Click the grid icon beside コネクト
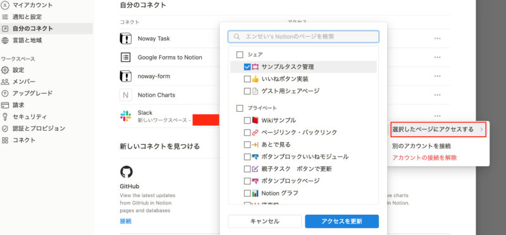This screenshot has height=235, width=506. [x=5, y=140]
